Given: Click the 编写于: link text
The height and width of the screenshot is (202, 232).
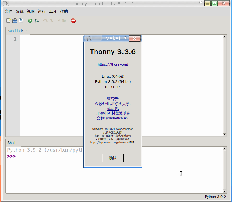Looking at the screenshot, I should [x=113, y=99].
